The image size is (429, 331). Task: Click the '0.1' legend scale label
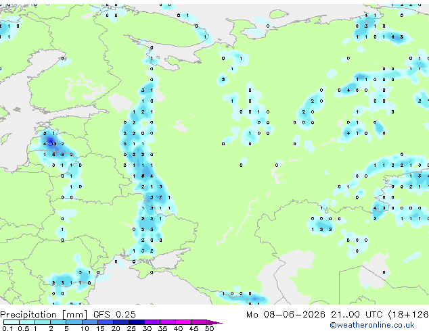point(7,328)
